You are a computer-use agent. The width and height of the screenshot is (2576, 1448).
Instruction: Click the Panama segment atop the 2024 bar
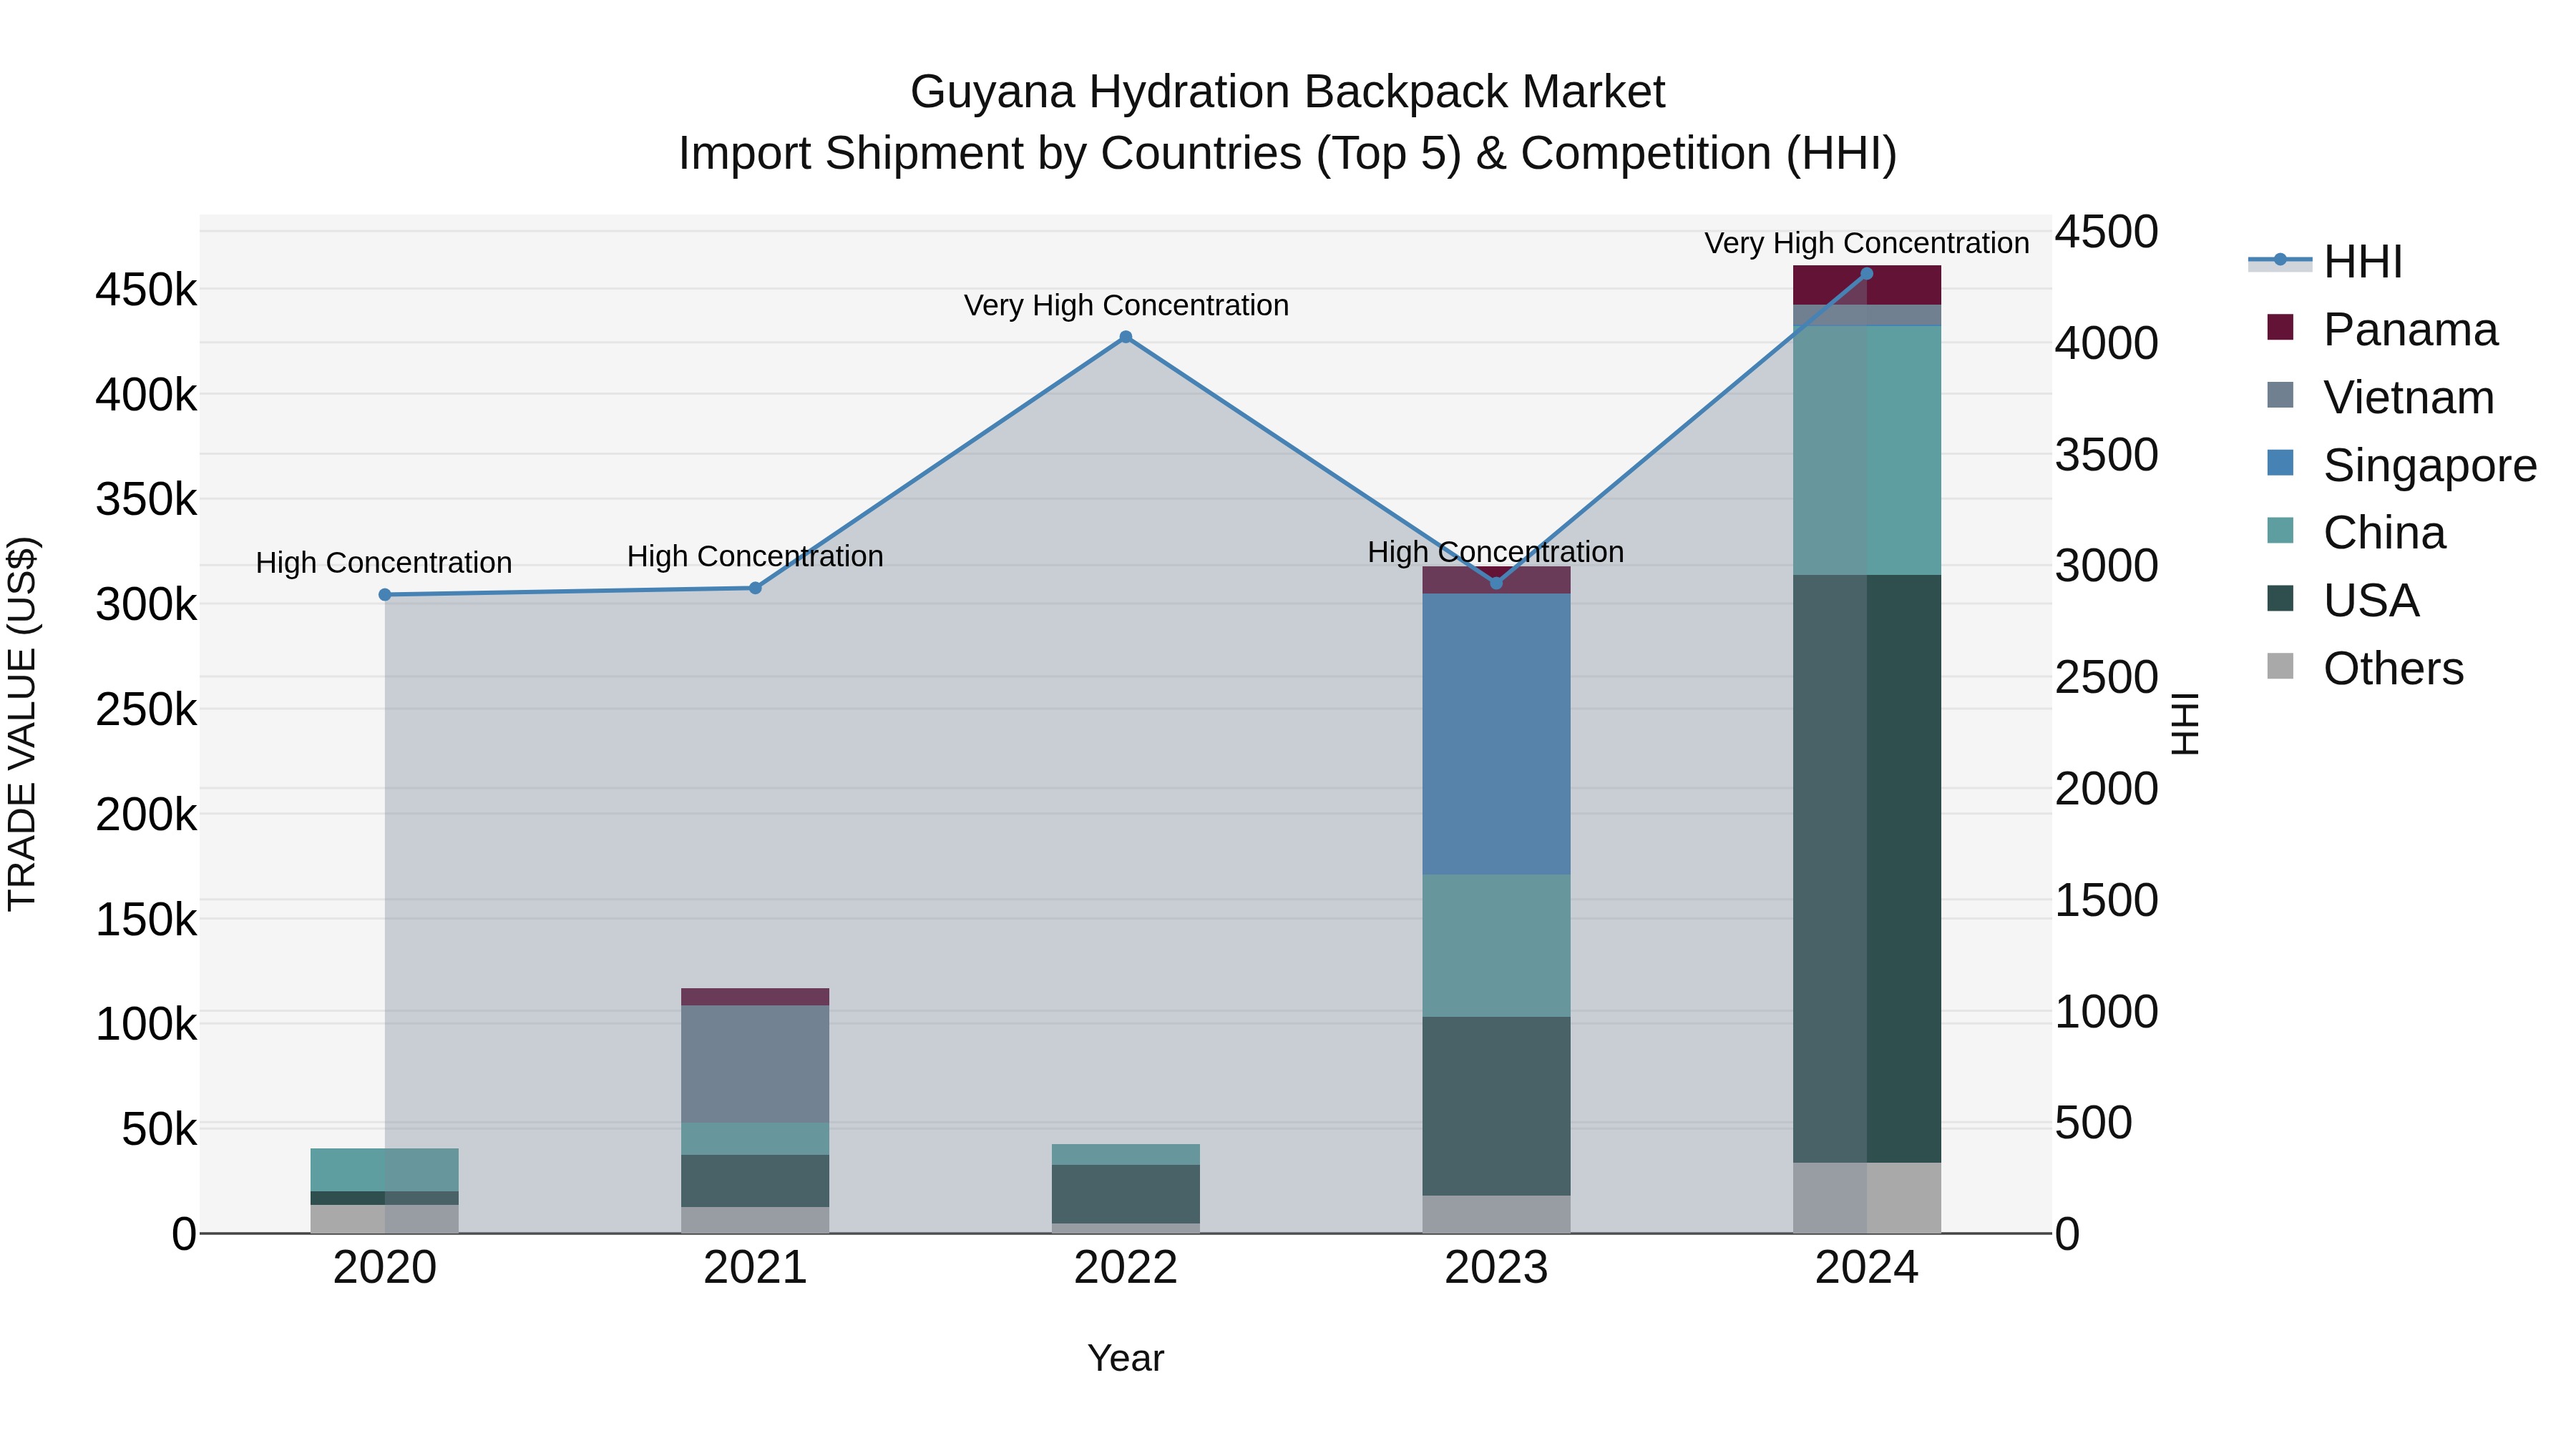[1867, 285]
